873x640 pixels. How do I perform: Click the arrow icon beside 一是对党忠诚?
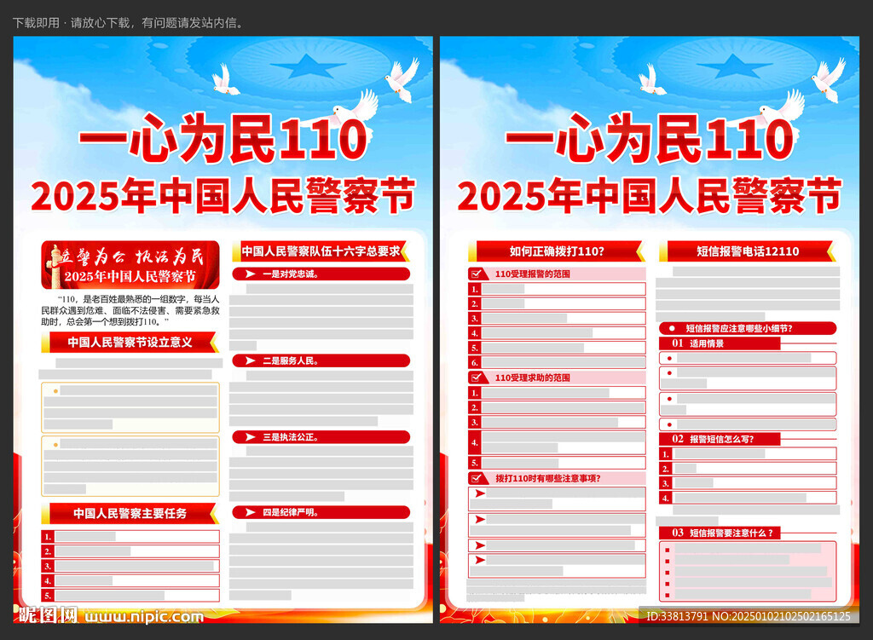250,274
